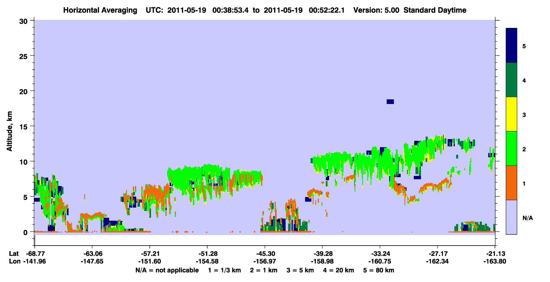The image size is (550, 282).
Task: Click longitude value '-141.96'
Action: click(34, 262)
